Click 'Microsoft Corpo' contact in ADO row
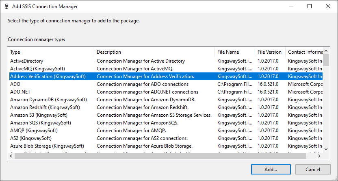Screen dimensions: 338x181 (x=305, y=84)
